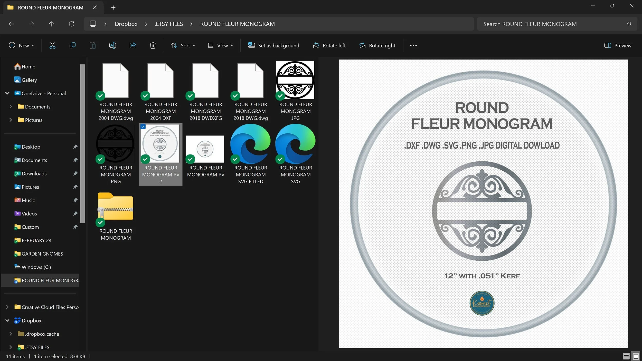Viewport: 642px width, 361px height.
Task: Expand the .ETSY FILES tree node
Action: [x=11, y=347]
